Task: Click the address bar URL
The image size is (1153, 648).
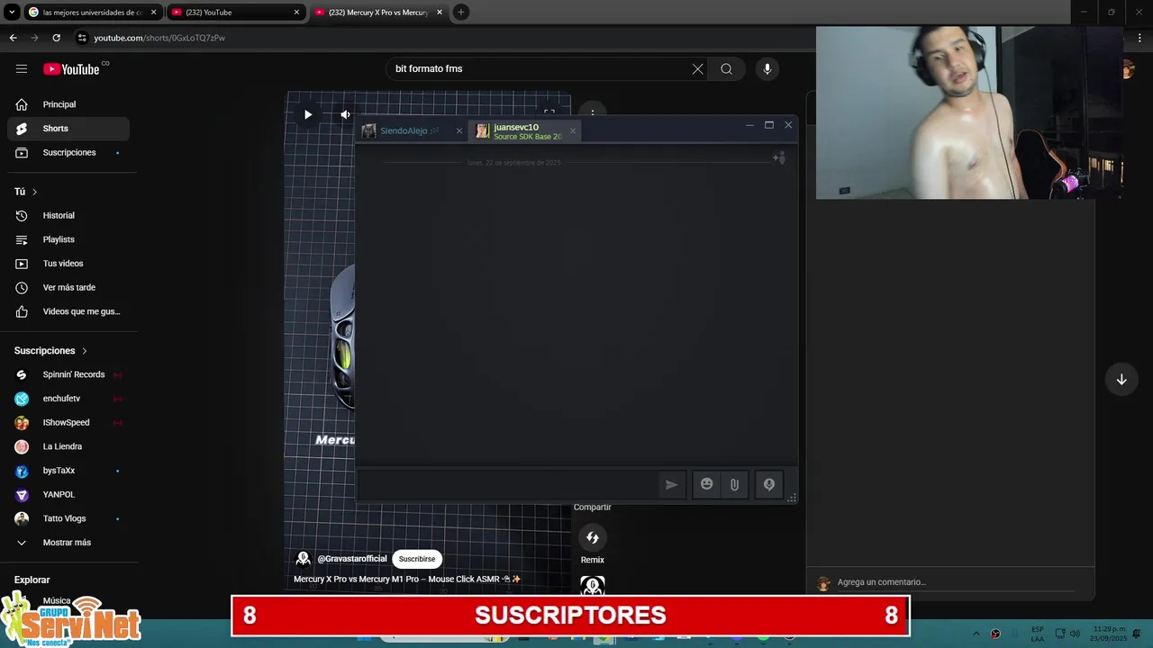Action: click(x=159, y=38)
